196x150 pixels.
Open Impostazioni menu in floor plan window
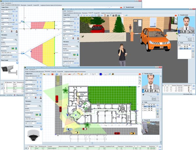(x=32, y=69)
